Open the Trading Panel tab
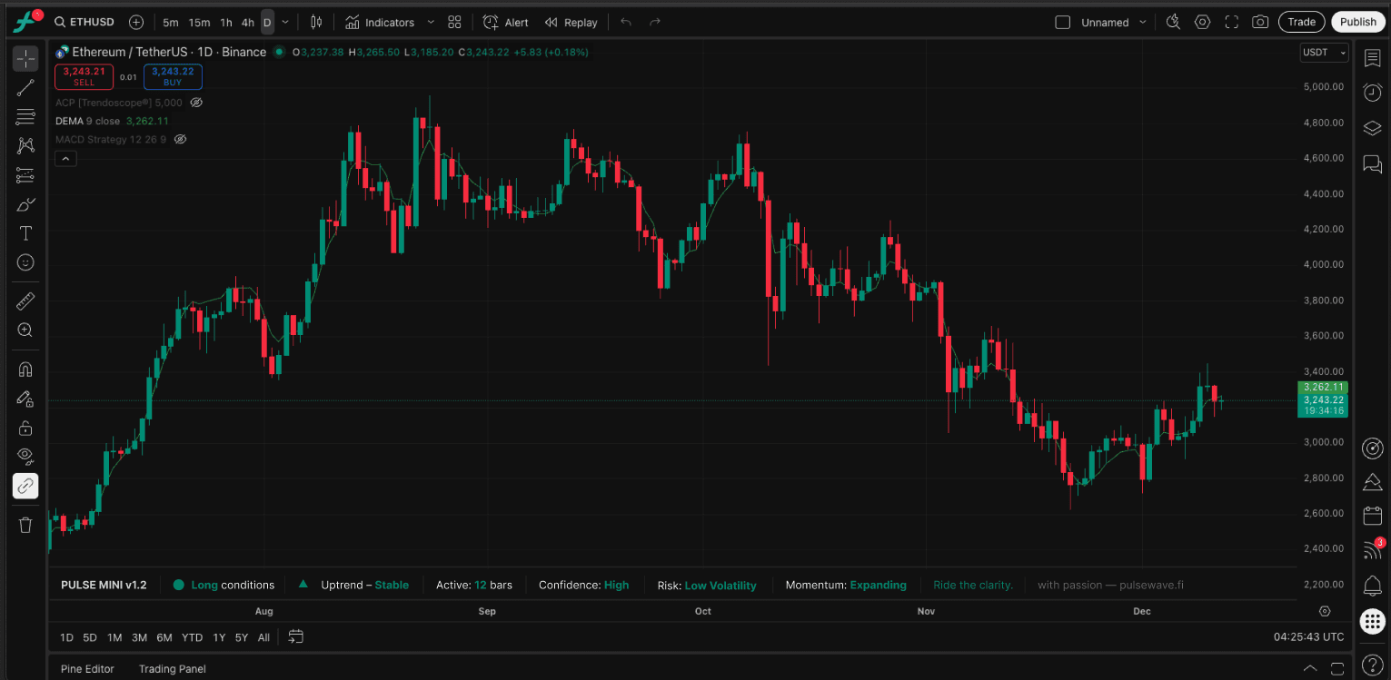Screen dimensions: 1391x680 [x=173, y=669]
